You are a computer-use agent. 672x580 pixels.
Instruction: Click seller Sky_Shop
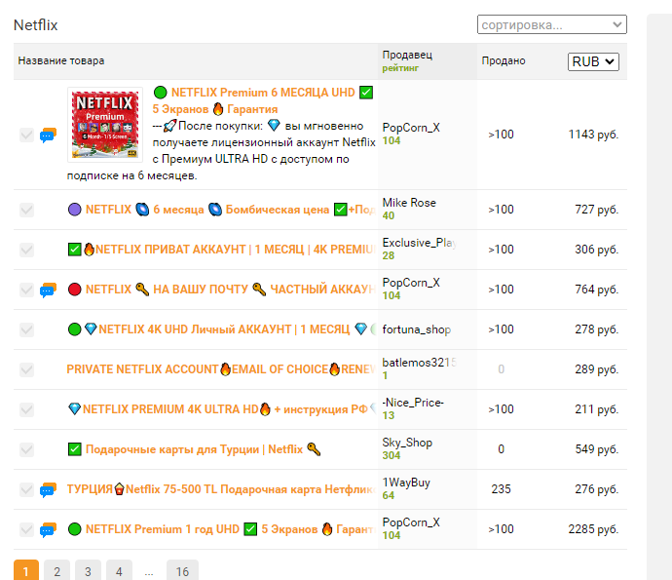point(407,443)
